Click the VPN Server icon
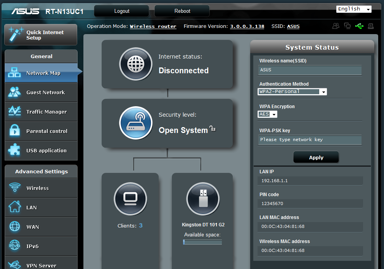This screenshot has width=384, height=269. [x=14, y=265]
